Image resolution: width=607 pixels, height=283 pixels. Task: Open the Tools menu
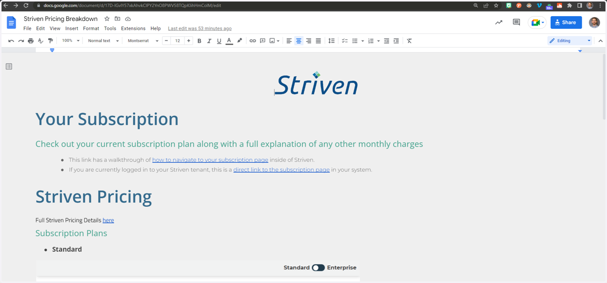[x=110, y=29]
